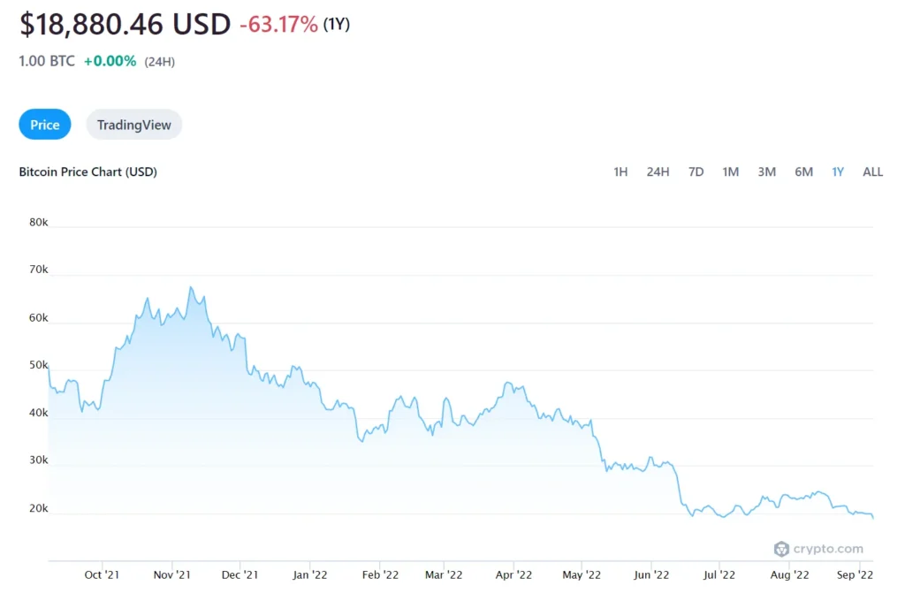
Task: Select the 1H time range
Action: pos(620,171)
